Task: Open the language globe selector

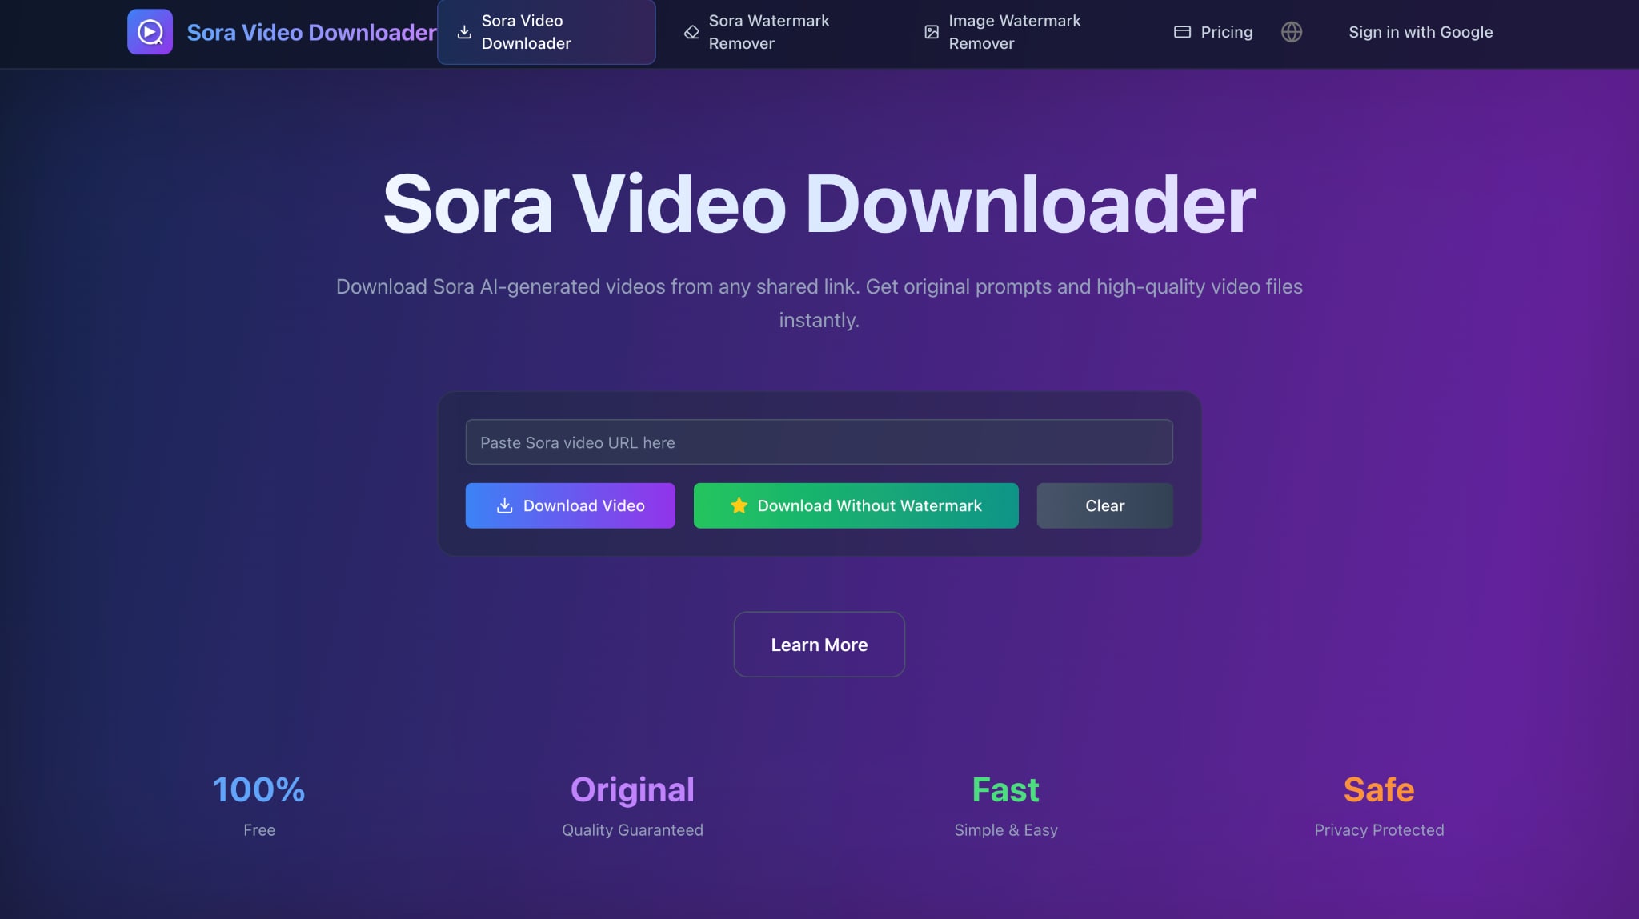Action: tap(1292, 32)
